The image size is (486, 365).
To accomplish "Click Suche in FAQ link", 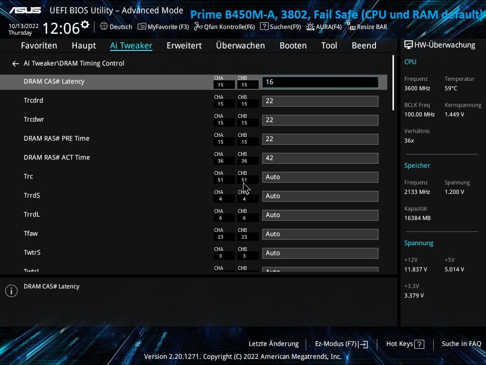I will [461, 344].
